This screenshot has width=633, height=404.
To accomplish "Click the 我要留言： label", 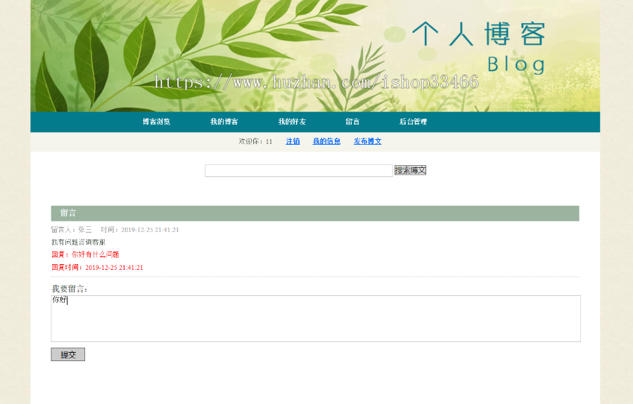I will 70,289.
